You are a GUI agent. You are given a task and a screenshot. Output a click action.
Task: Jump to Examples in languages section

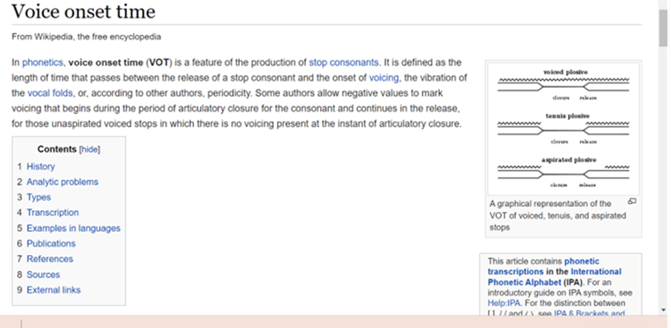point(74,229)
